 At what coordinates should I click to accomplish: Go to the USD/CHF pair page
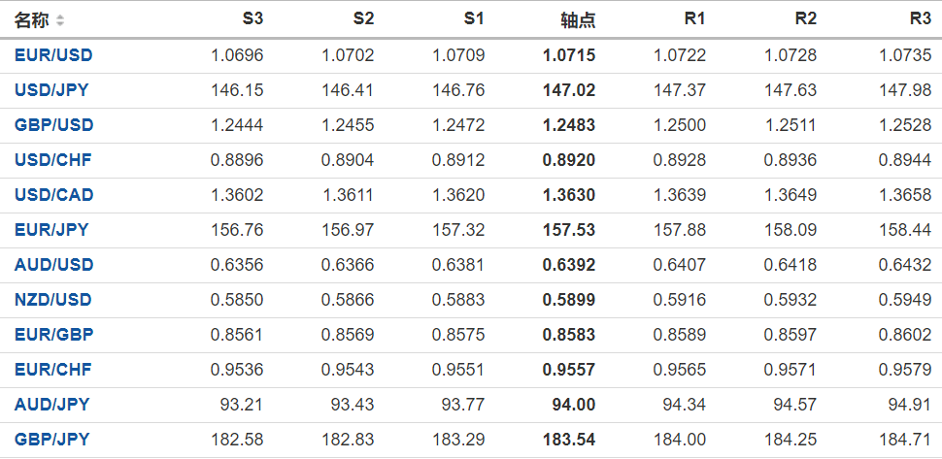(x=52, y=160)
